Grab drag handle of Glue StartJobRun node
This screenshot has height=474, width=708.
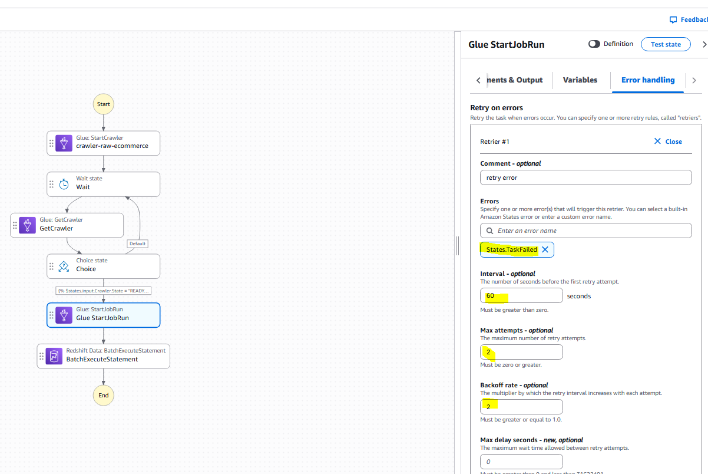[x=51, y=315]
